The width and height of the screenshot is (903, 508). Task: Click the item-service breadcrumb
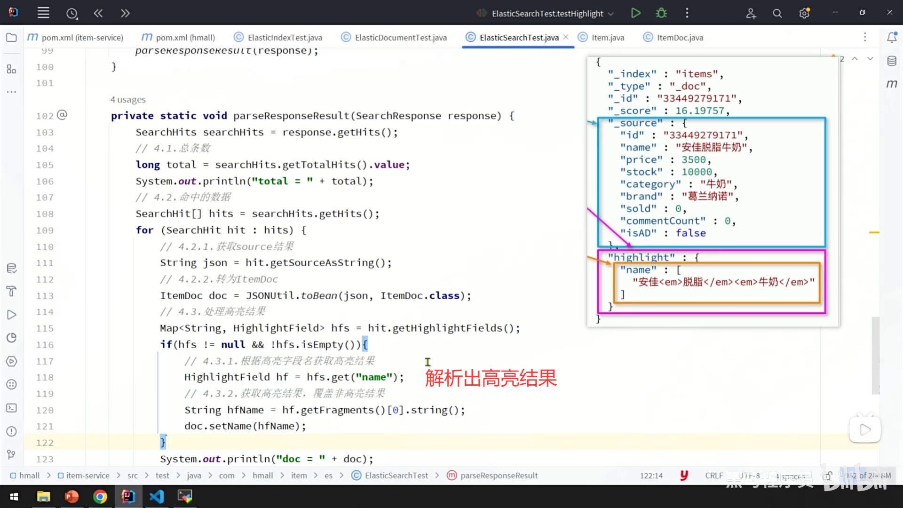click(x=87, y=476)
